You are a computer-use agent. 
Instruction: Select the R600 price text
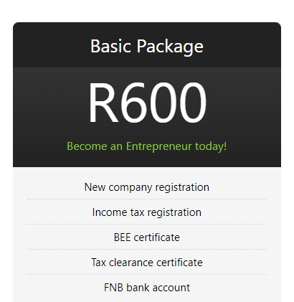tap(147, 103)
